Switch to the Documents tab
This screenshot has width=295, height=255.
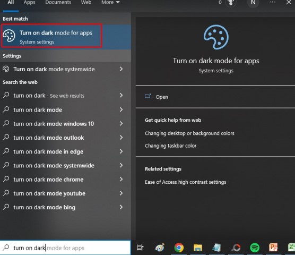pyautogui.click(x=58, y=3)
